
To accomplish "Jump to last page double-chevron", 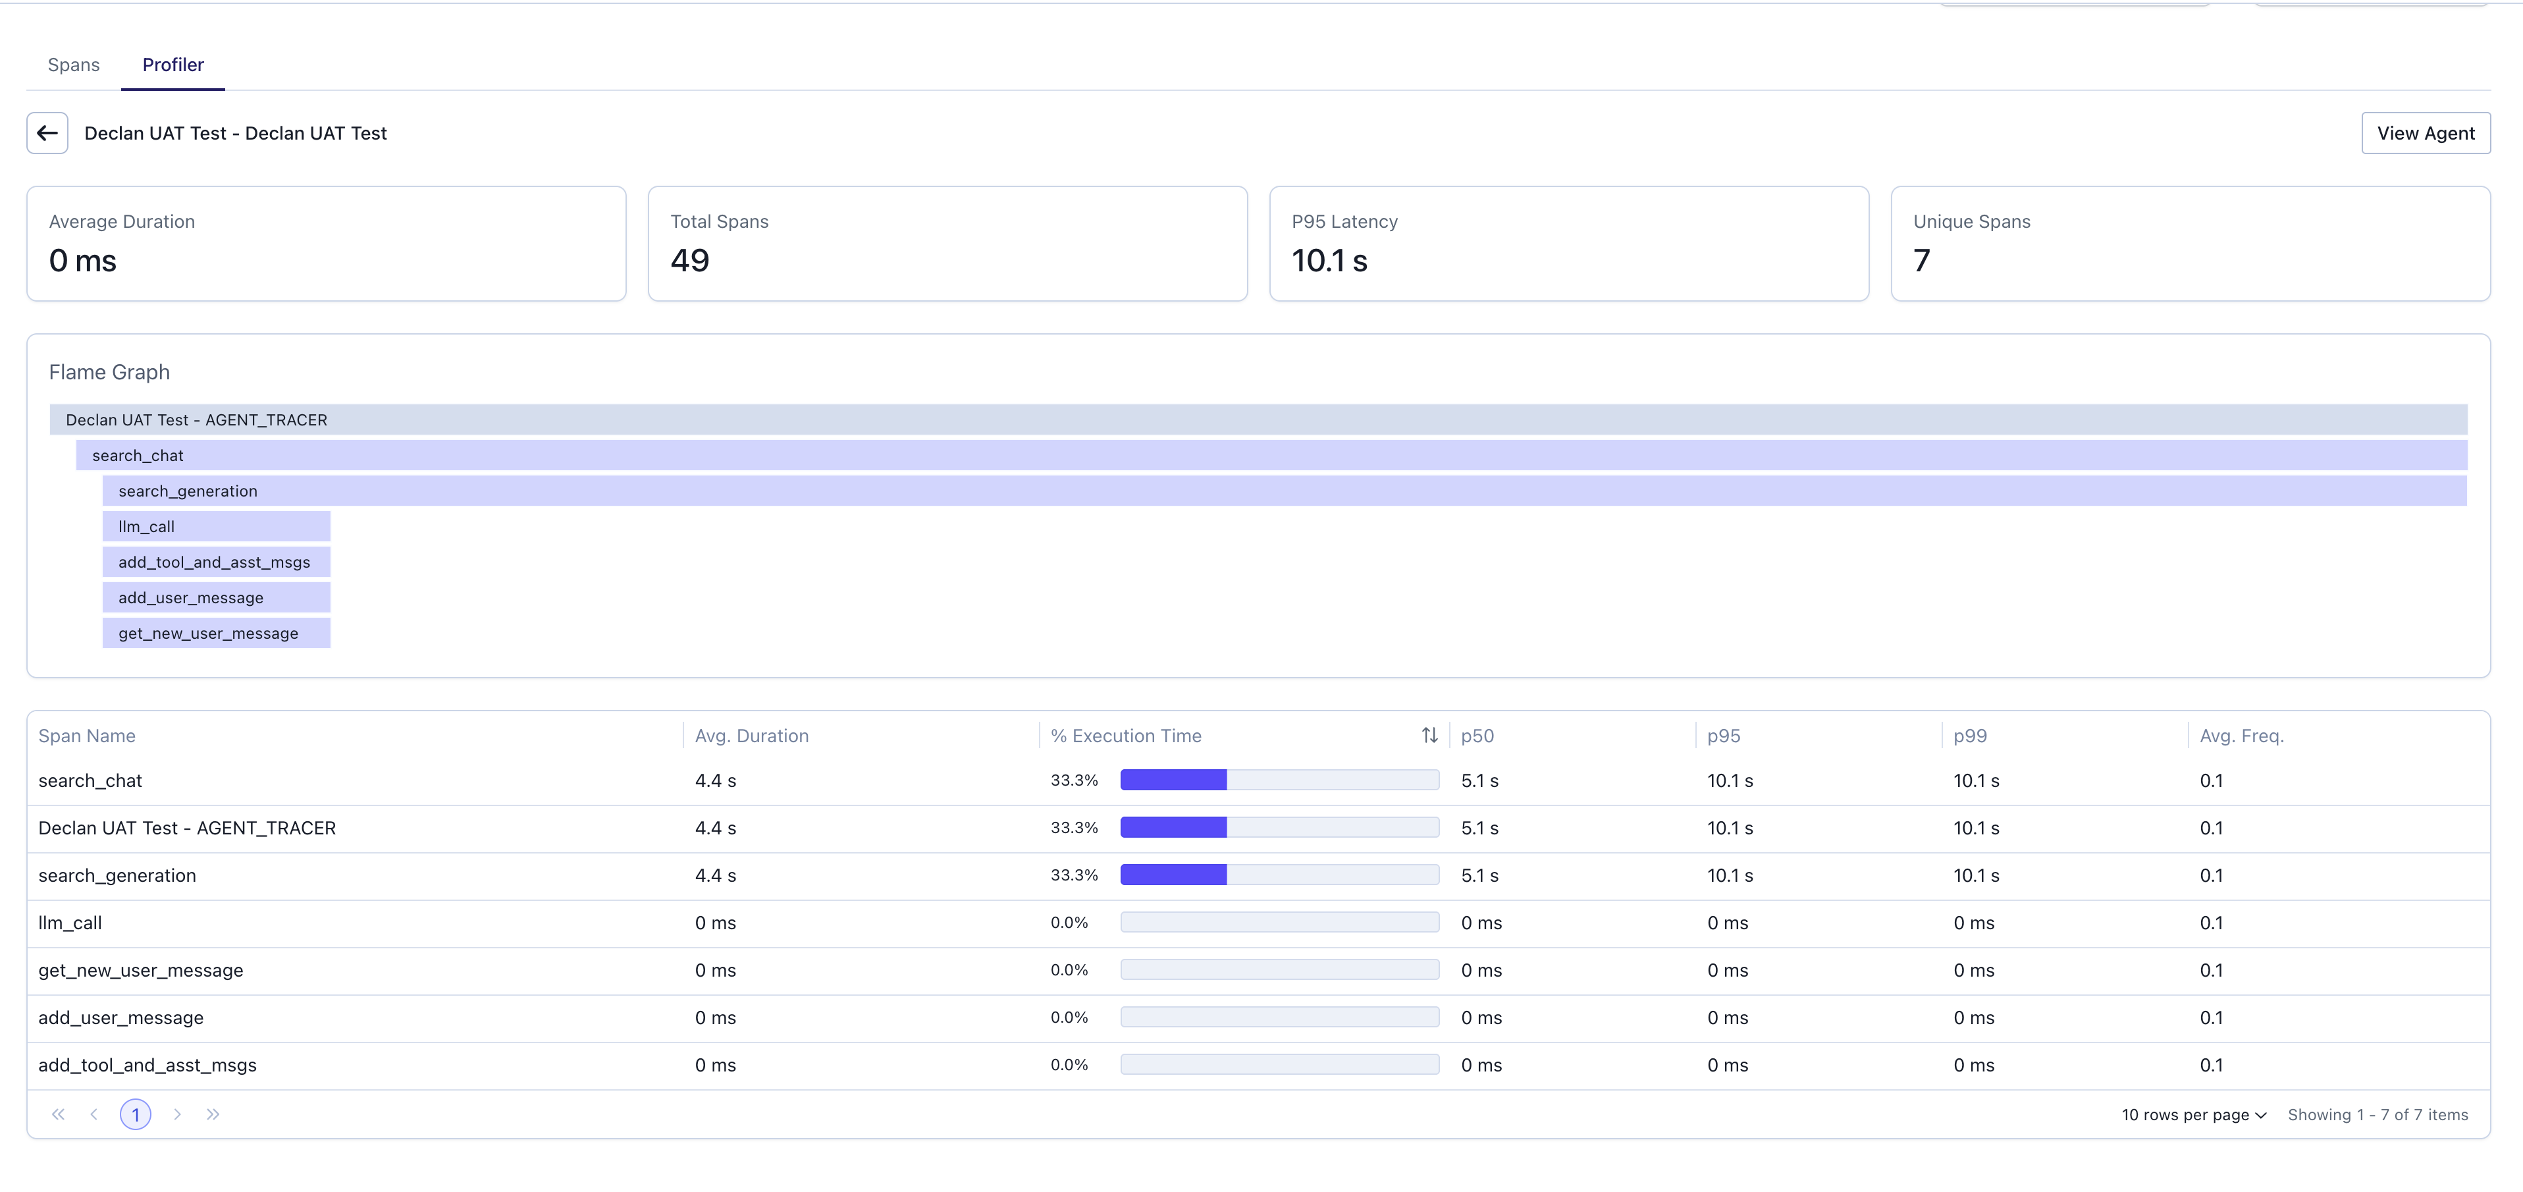I will 213,1115.
